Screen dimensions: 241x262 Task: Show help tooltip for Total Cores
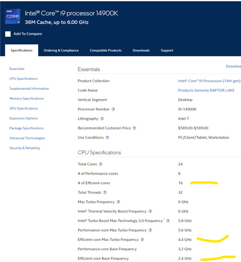pyautogui.click(x=100, y=164)
